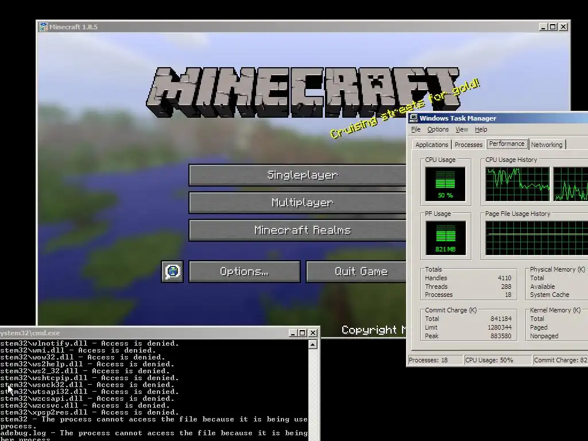This screenshot has height=441, width=588.
Task: Click the cmd.exe scrollbar up arrow
Action: 313,345
